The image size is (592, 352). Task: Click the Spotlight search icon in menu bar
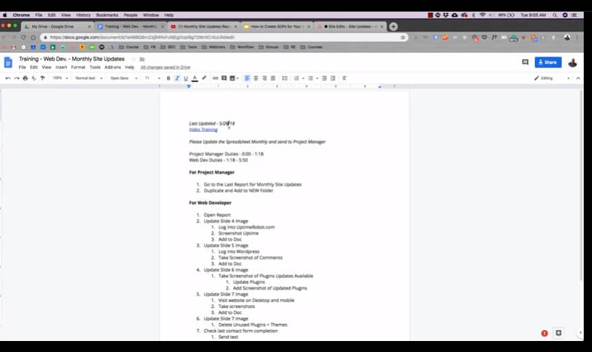(555, 15)
